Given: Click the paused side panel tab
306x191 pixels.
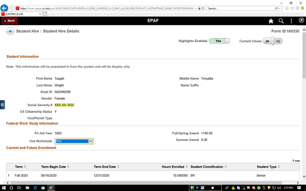Looking at the screenshot, I should (x=2, y=105).
